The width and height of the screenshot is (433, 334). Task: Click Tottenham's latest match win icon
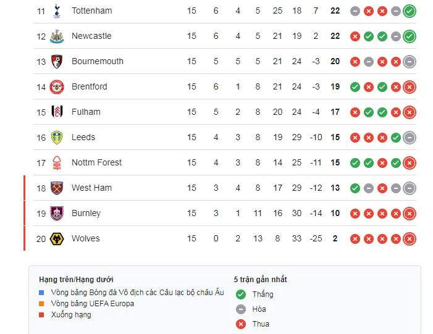coord(409,10)
